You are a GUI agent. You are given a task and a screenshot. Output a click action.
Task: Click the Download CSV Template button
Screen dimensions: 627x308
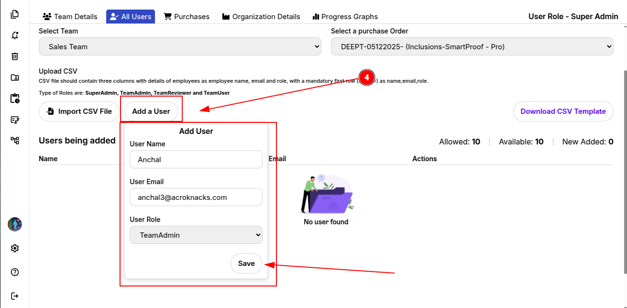point(563,111)
